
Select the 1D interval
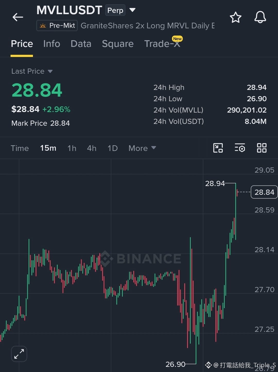[x=112, y=148]
